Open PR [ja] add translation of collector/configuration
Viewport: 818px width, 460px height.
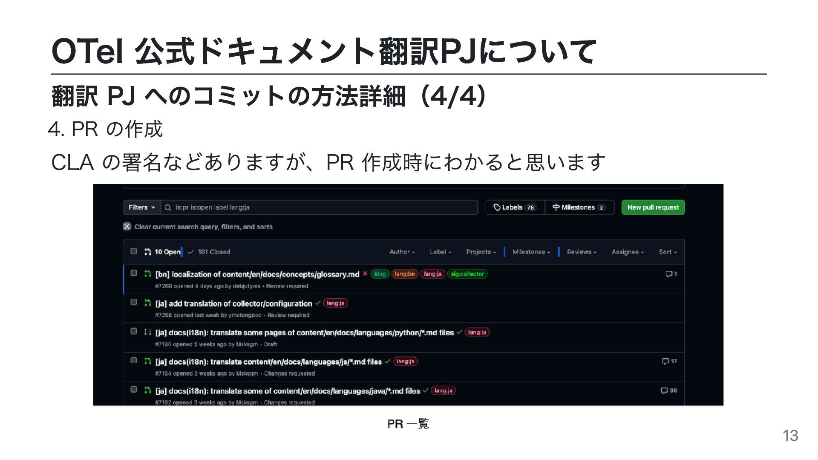coord(233,304)
